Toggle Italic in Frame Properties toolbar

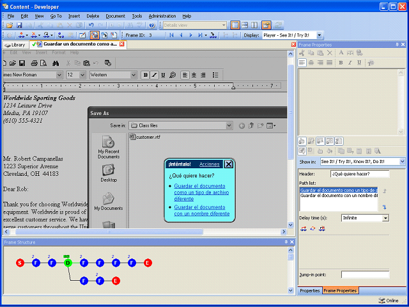point(350,63)
